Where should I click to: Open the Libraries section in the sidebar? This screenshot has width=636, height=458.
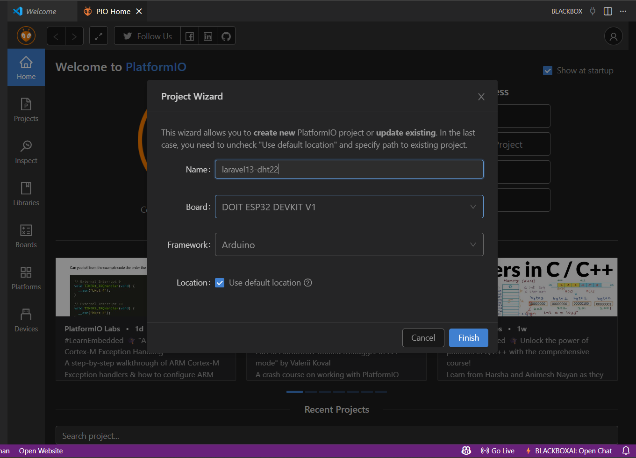(x=26, y=193)
